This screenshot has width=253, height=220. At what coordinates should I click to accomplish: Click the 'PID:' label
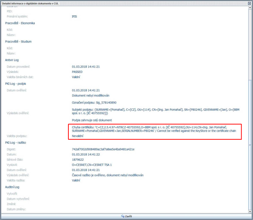point(10,11)
